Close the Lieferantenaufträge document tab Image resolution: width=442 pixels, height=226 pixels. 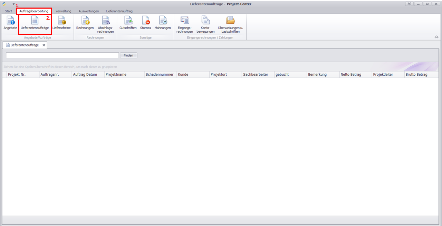[44, 45]
